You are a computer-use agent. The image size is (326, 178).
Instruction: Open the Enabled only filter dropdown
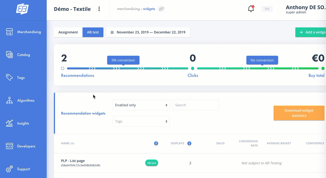[141, 105]
